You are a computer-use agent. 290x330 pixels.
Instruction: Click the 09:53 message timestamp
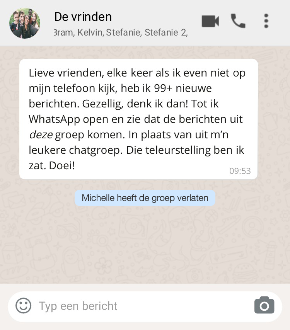240,171
